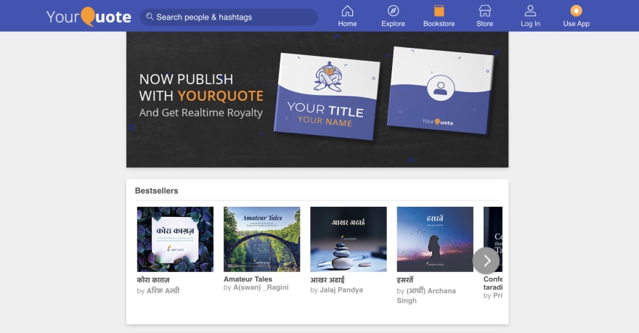Open author A(swan) _Ragini profile
The height and width of the screenshot is (333, 639).
coord(261,287)
